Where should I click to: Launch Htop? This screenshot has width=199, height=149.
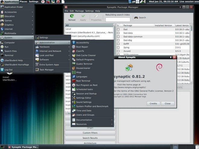92,72
